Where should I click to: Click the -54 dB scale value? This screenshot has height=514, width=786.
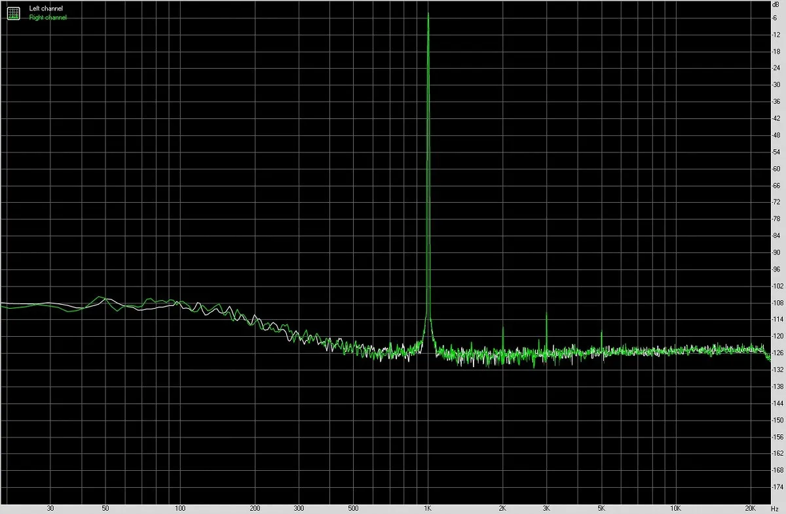coord(777,152)
